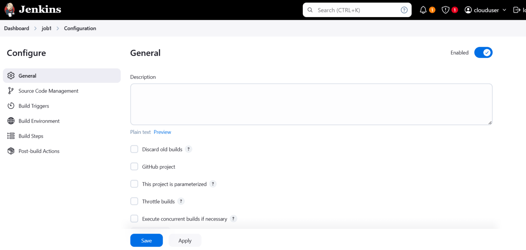Select the General settings gear icon
The width and height of the screenshot is (526, 250).
pos(11,75)
